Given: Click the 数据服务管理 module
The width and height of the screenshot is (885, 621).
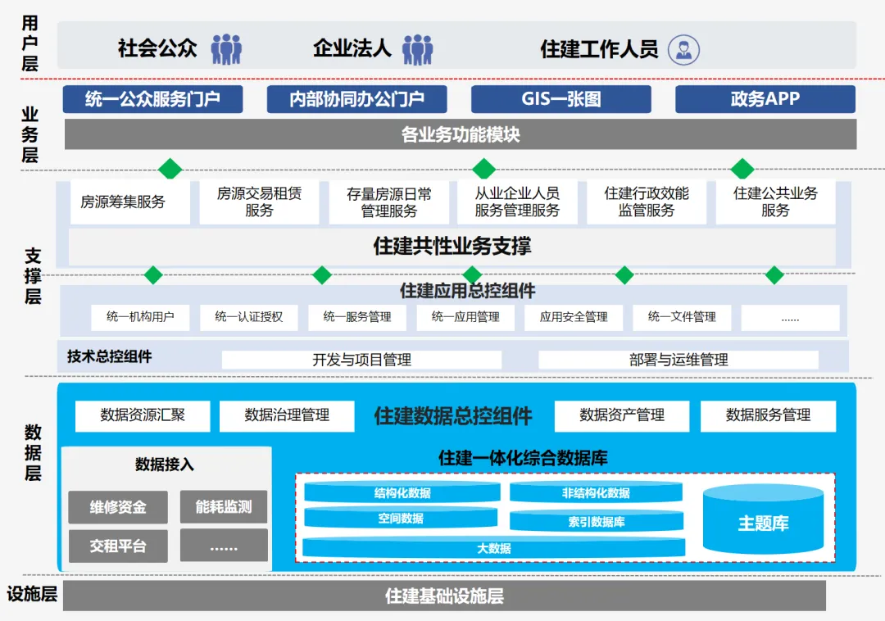Looking at the screenshot, I should coord(767,415).
